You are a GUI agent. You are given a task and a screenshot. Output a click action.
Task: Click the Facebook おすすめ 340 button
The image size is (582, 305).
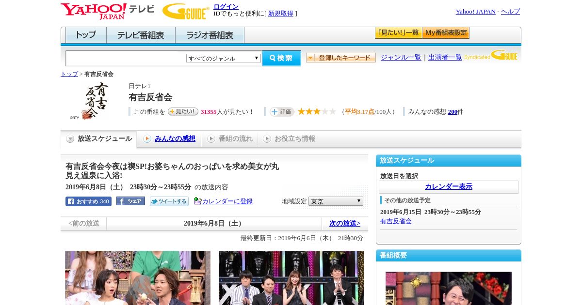(88, 201)
